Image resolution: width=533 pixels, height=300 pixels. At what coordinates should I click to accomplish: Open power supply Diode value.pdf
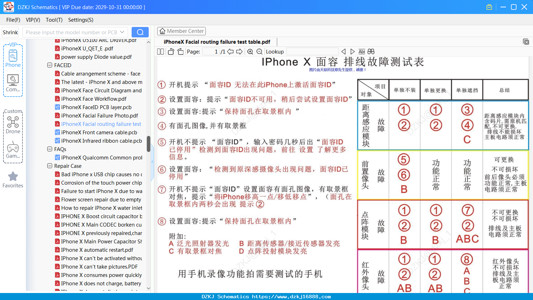(93, 57)
